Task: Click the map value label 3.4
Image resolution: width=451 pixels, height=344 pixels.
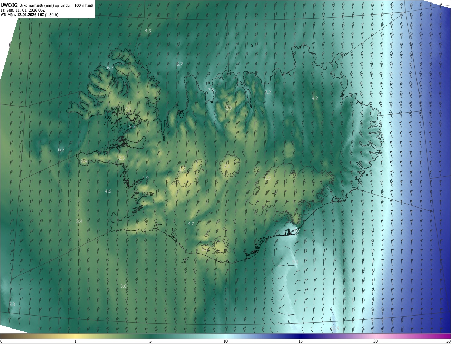Action: (x=79, y=221)
